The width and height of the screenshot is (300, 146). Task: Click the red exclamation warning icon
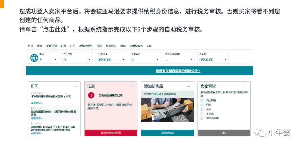click(x=91, y=95)
